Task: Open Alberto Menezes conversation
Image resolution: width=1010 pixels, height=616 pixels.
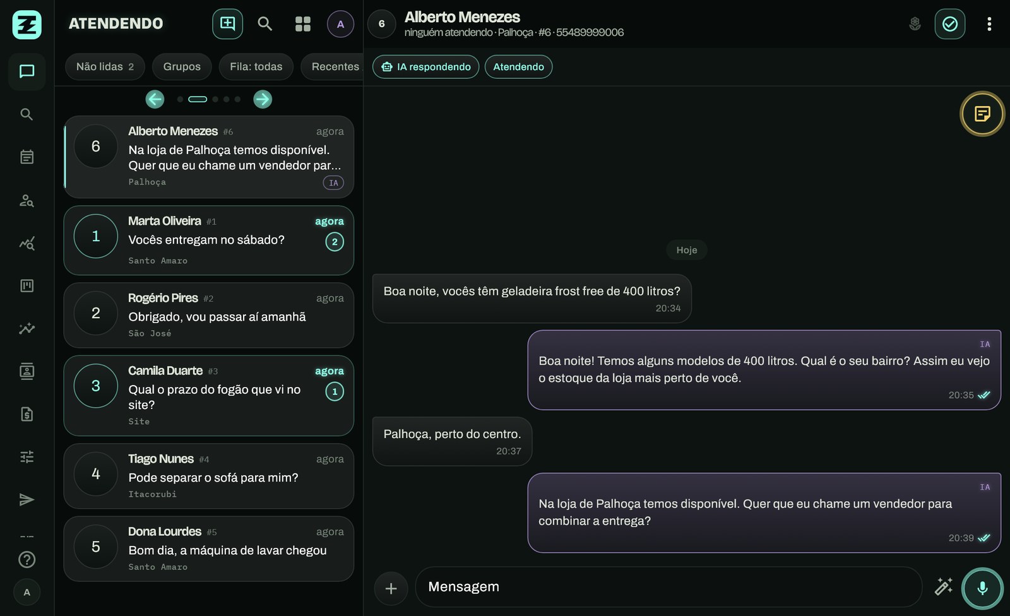Action: pos(209,157)
